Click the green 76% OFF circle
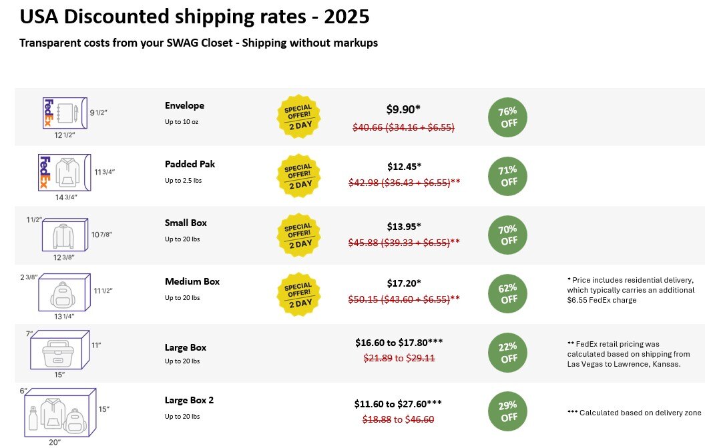This screenshot has width=705, height=448. (x=509, y=117)
